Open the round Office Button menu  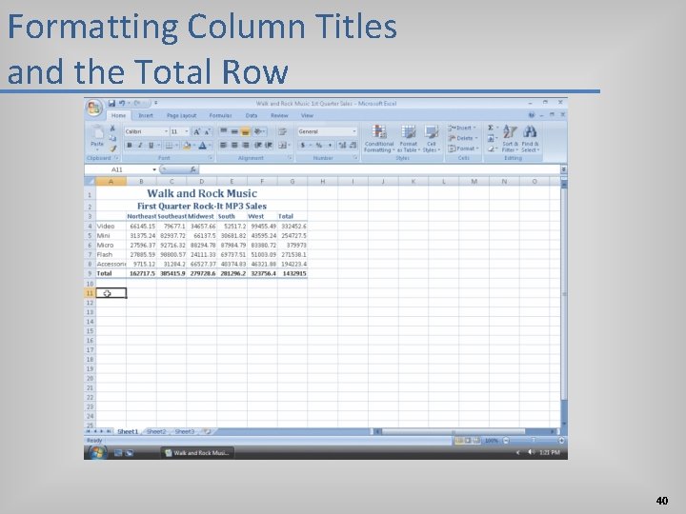(x=94, y=108)
